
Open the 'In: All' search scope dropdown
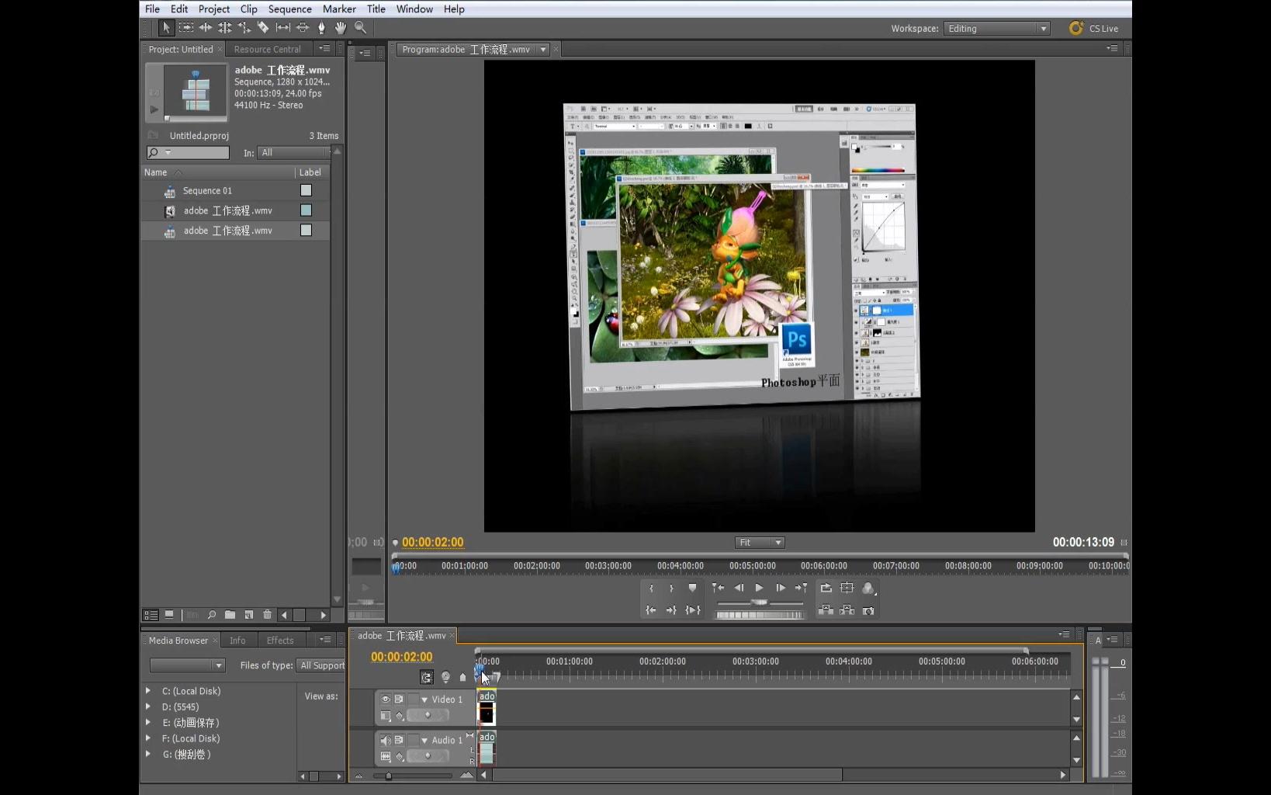tap(293, 153)
